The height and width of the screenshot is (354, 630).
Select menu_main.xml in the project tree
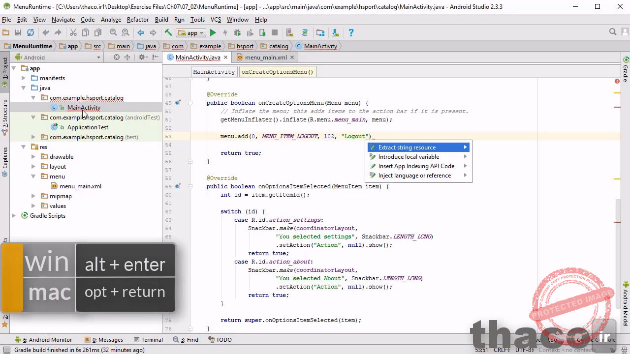click(x=80, y=186)
